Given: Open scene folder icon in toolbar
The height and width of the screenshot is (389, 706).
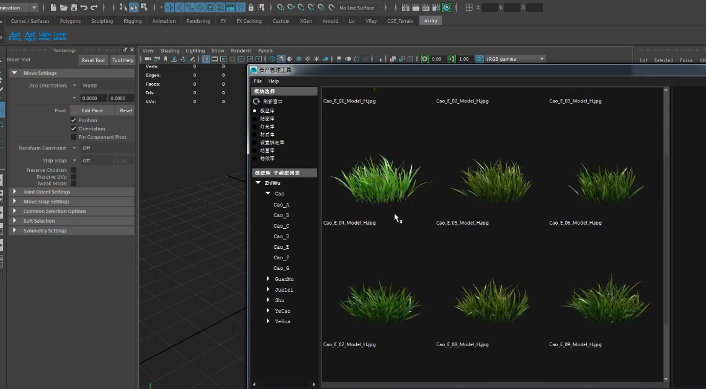Looking at the screenshot, I should coord(63,7).
